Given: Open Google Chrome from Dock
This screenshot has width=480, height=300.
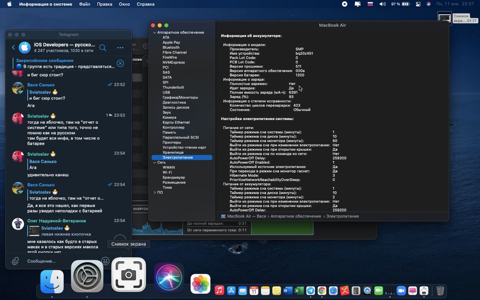Looking at the screenshot, I should [x=322, y=291].
